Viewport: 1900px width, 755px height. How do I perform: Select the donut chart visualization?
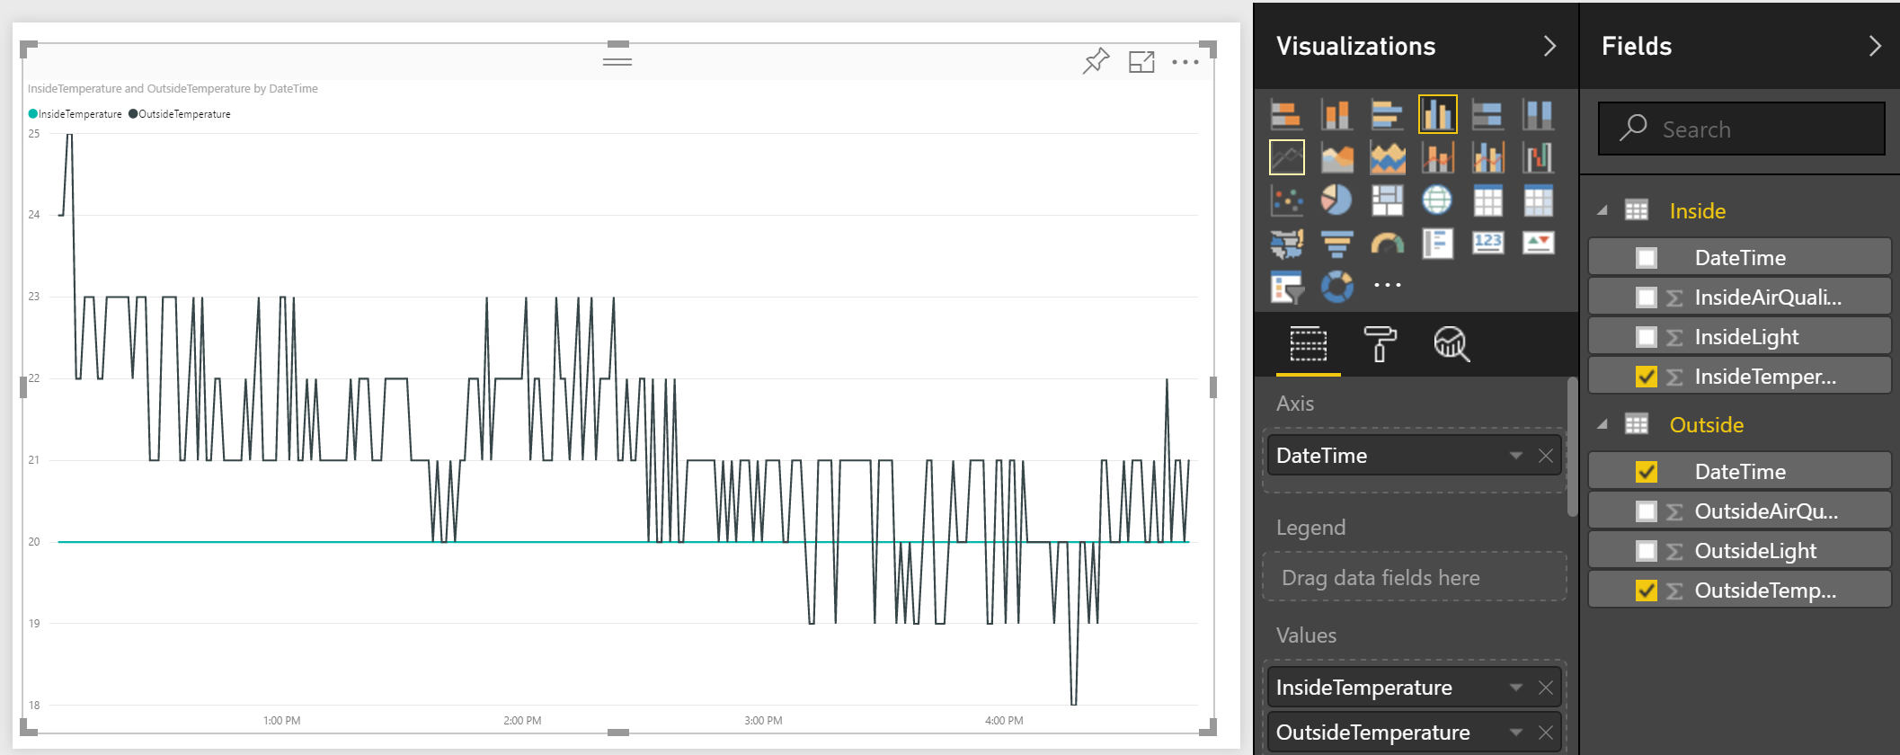[1336, 287]
